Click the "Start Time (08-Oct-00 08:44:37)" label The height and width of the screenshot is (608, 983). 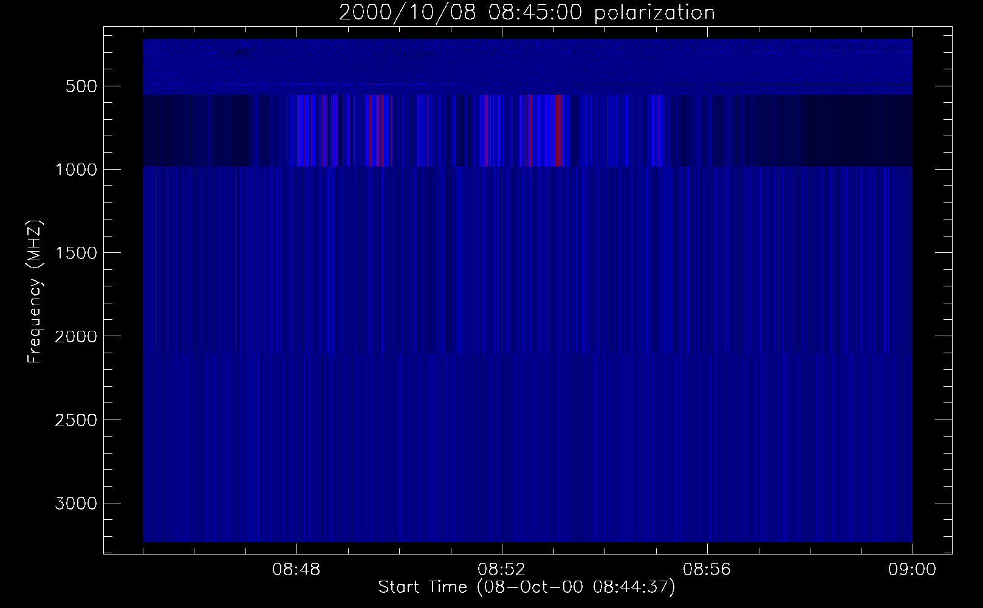pyautogui.click(x=527, y=587)
